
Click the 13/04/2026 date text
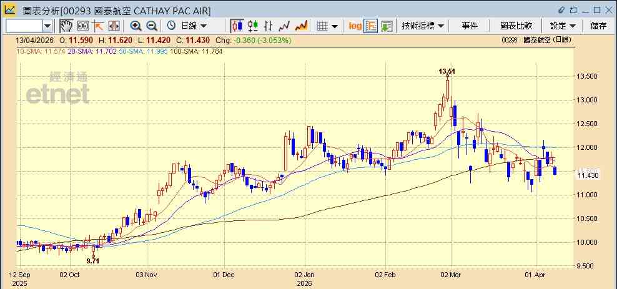(34, 40)
